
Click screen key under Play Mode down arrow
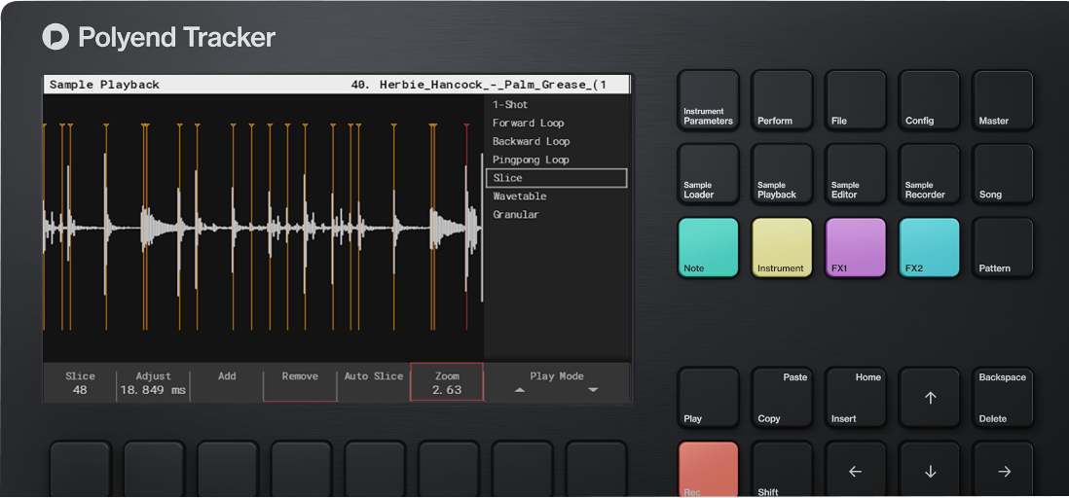(x=595, y=469)
